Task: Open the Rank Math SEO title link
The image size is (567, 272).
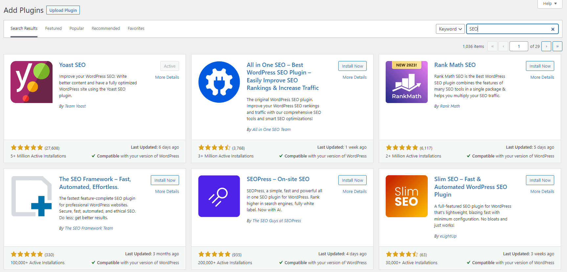Action: (x=455, y=65)
